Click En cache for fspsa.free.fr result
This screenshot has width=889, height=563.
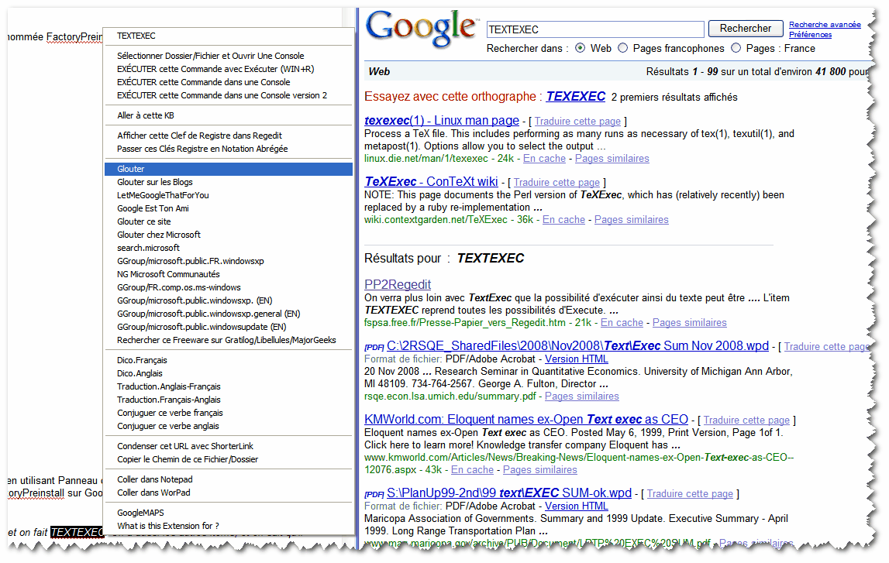pyautogui.click(x=622, y=323)
